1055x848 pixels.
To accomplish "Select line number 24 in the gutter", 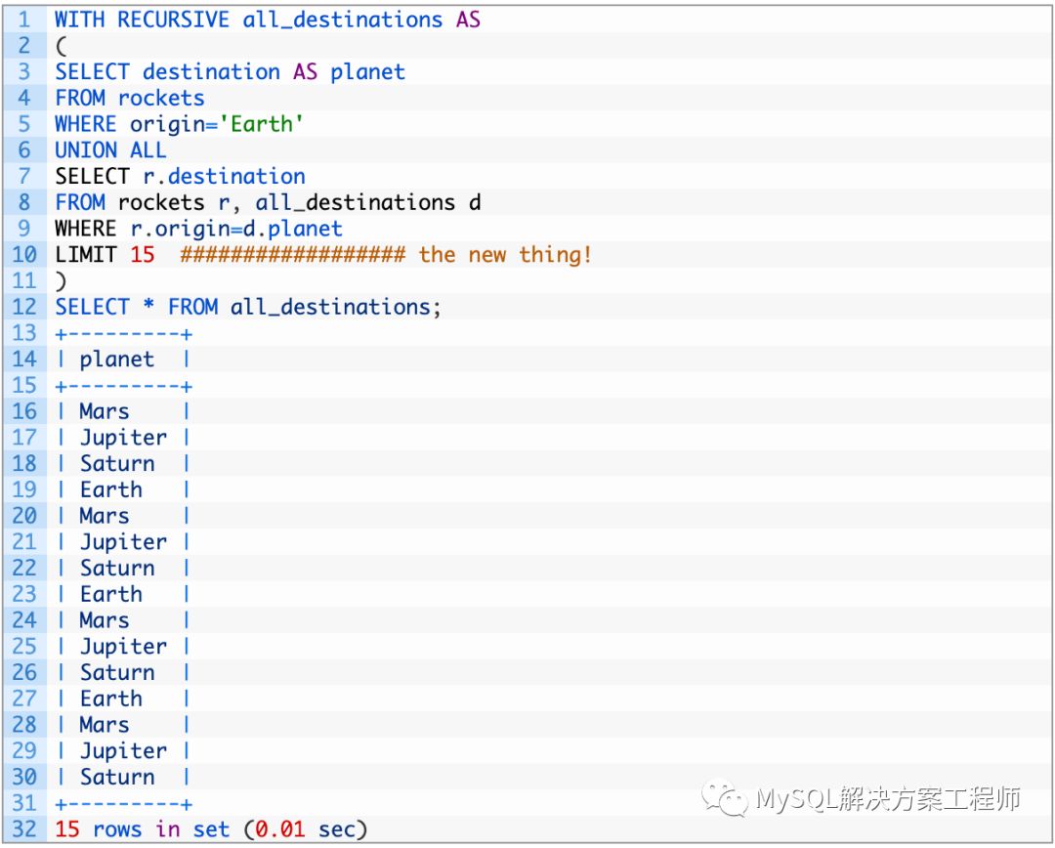I will tap(23, 620).
